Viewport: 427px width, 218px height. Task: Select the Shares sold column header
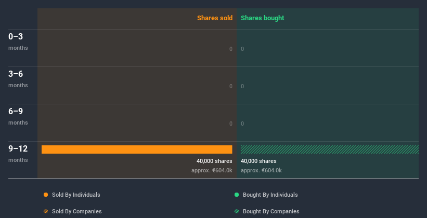214,18
